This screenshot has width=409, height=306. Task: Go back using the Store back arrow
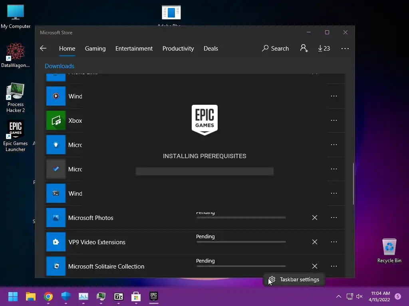coord(43,48)
